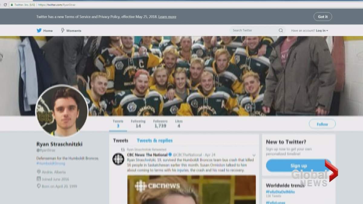View the Followers 1,739 list

tap(160, 124)
